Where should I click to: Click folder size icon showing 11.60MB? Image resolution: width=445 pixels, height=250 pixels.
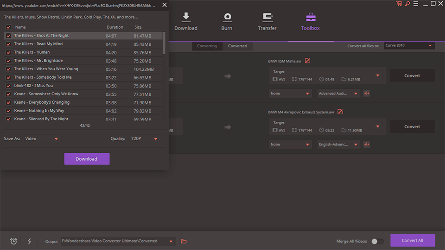[343, 130]
